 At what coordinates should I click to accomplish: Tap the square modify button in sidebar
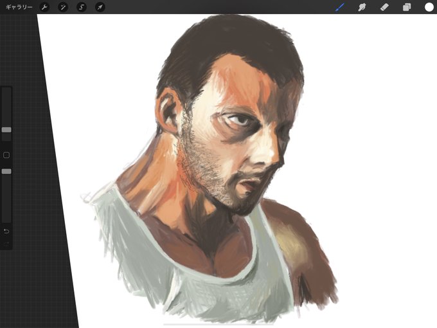[x=6, y=155]
